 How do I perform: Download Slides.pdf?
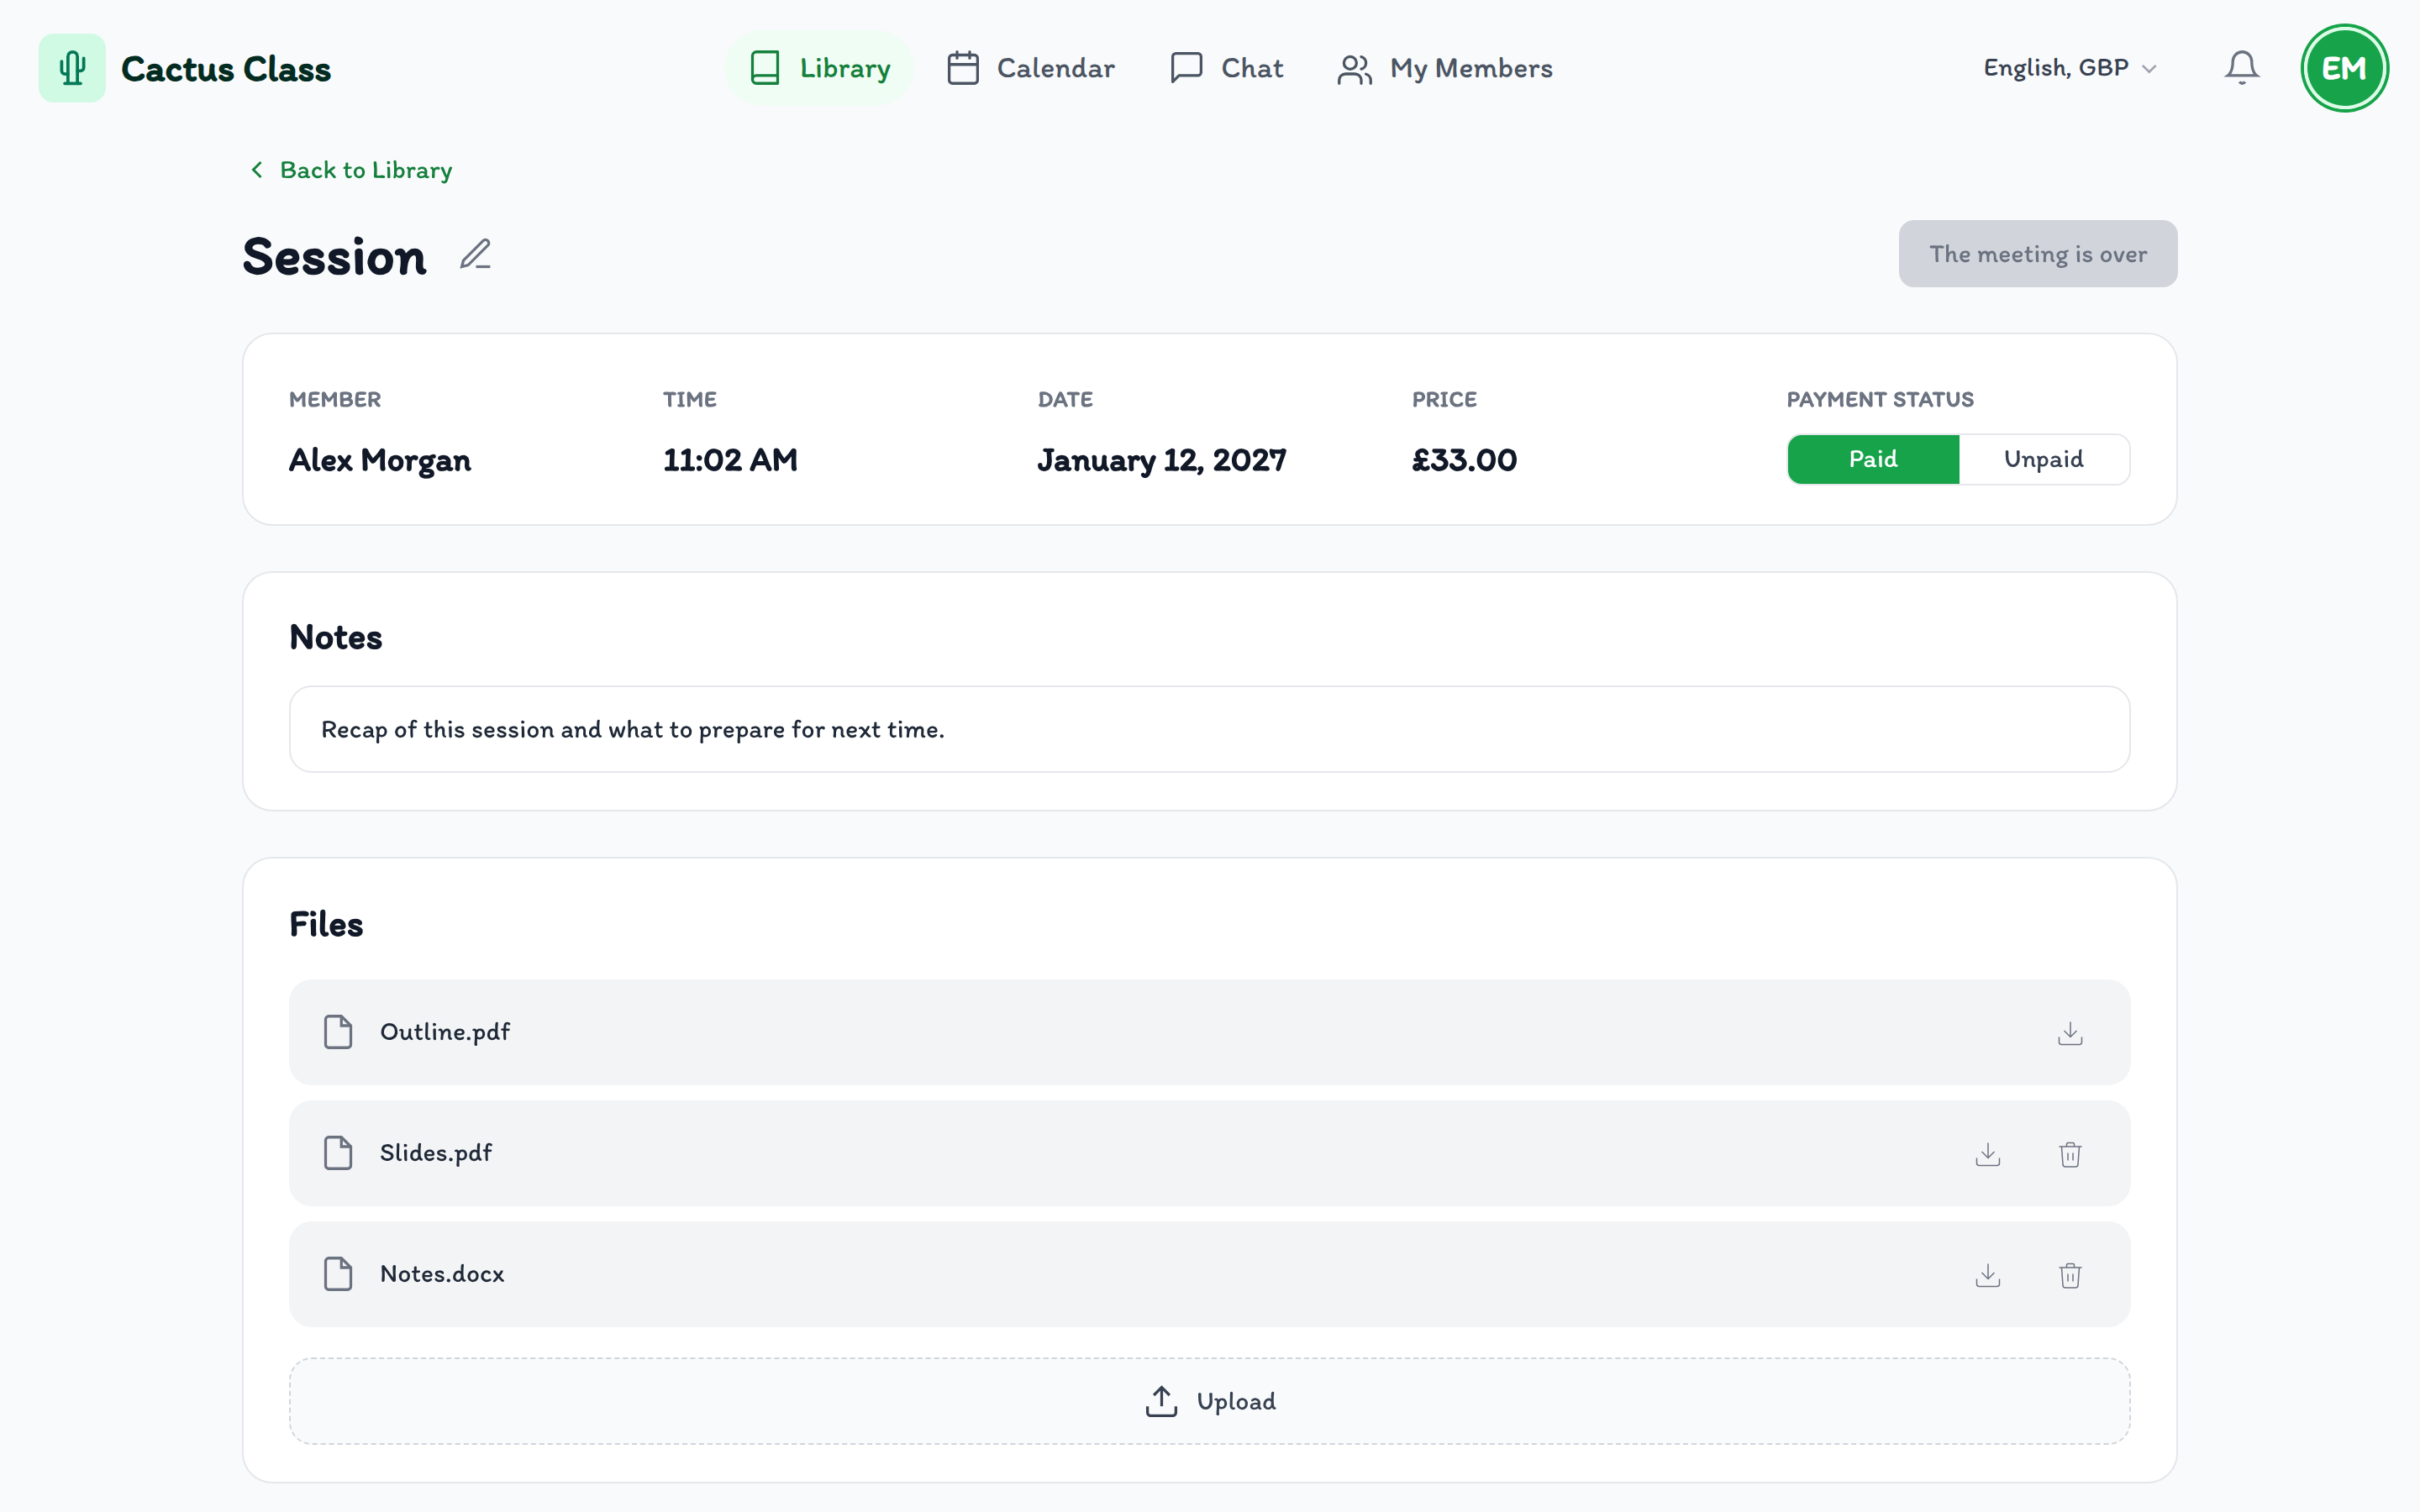[1988, 1154]
